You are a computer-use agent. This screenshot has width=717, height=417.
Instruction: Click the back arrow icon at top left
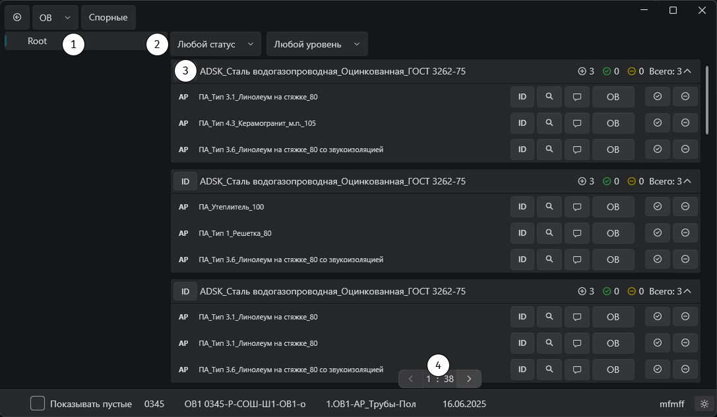(x=17, y=17)
